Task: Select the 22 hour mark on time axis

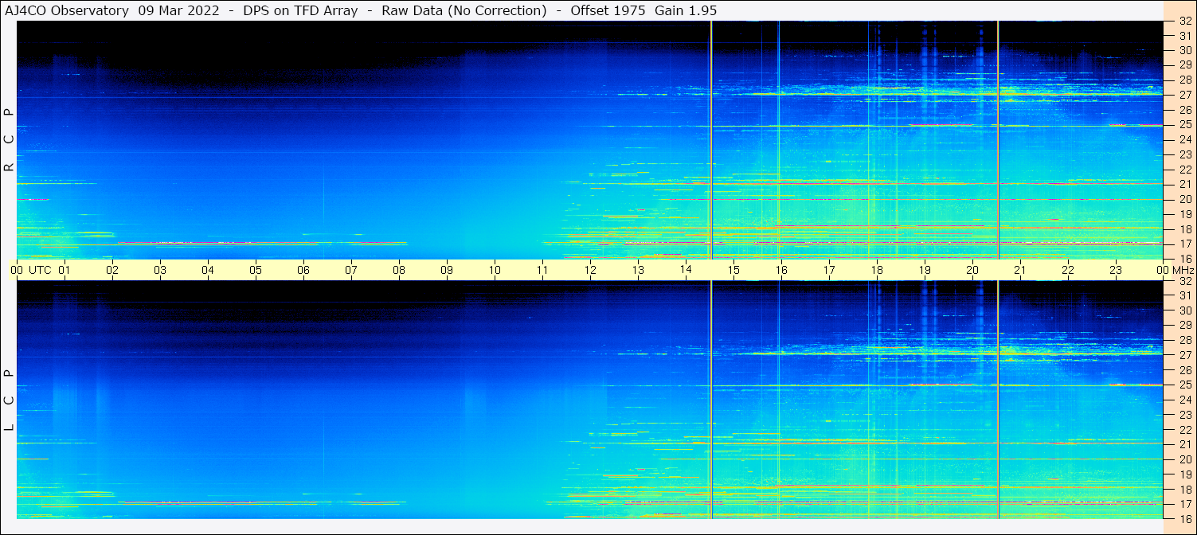Action: tap(1068, 270)
